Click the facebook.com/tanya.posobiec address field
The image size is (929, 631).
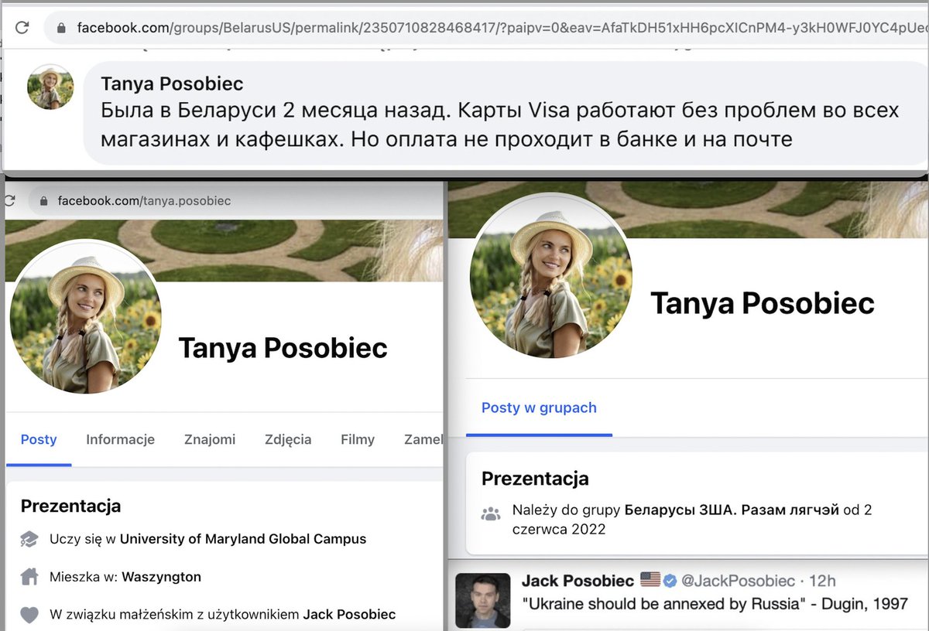(144, 201)
